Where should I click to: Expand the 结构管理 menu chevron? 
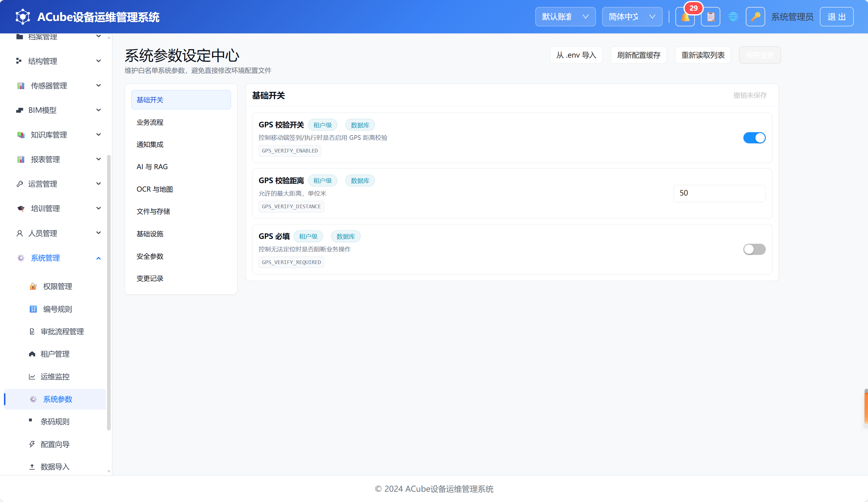[x=99, y=61]
